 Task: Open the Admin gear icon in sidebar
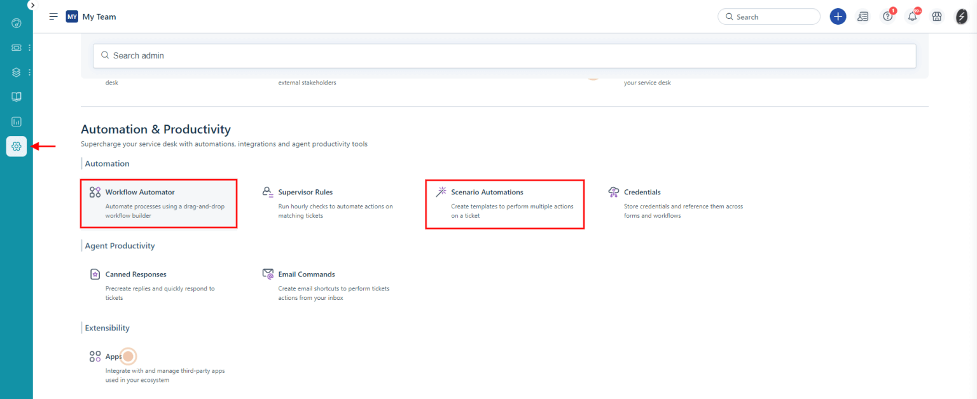pos(17,146)
